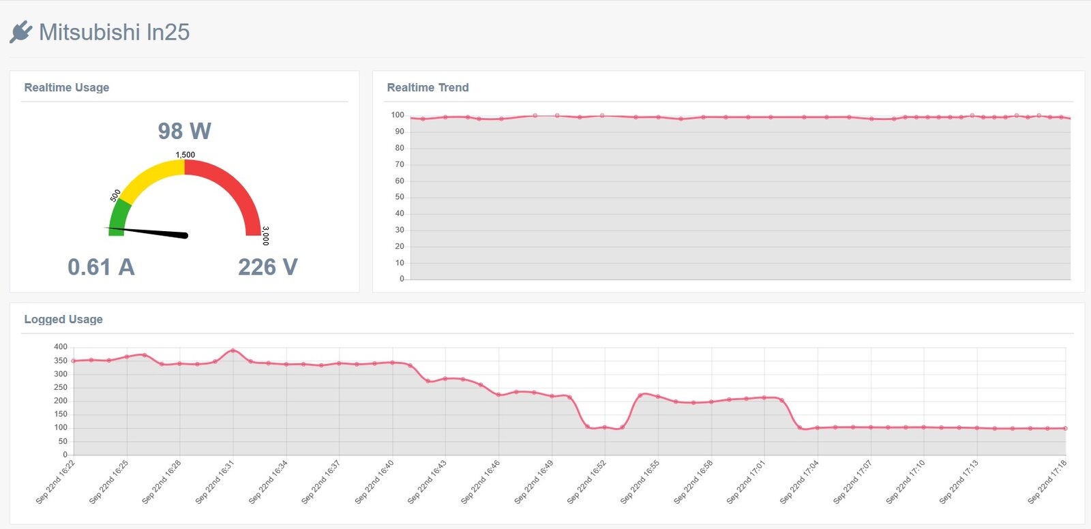1091x529 pixels.
Task: Click the Sep 22nd 16:49 axis label
Action: click(x=535, y=482)
